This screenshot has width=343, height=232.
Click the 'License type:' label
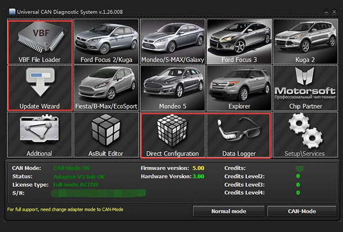pyautogui.click(x=30, y=185)
